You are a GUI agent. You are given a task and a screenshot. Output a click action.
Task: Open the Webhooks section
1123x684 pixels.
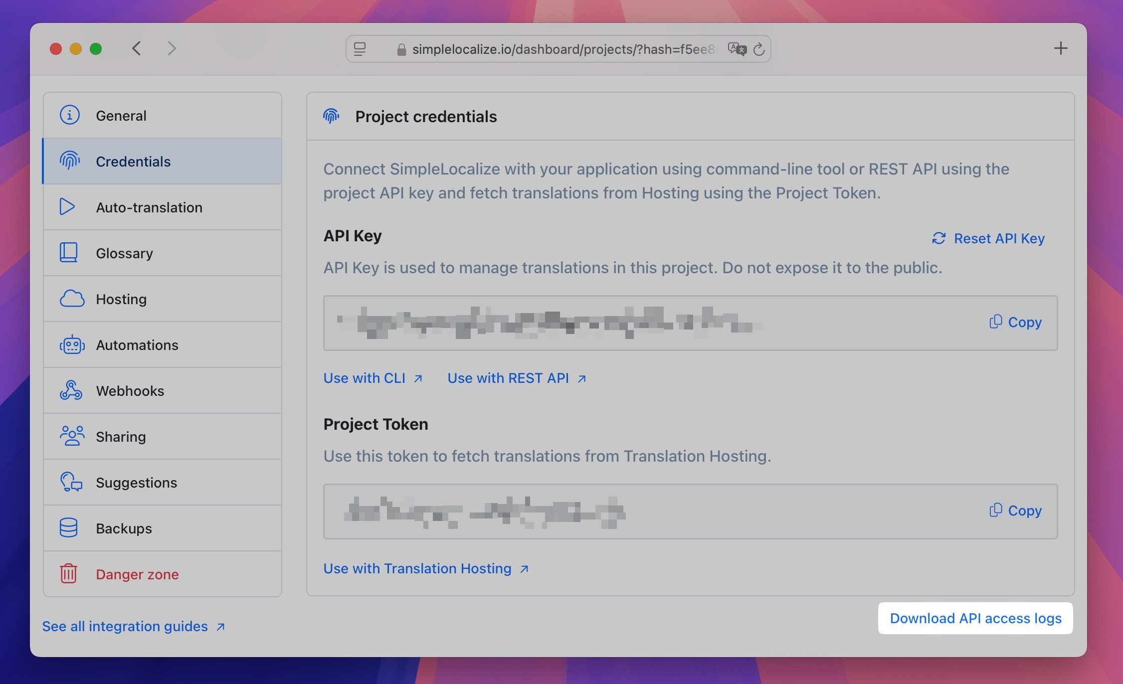click(x=163, y=391)
